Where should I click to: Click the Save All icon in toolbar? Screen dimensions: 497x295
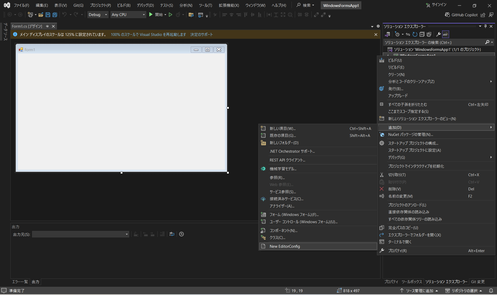pos(55,14)
